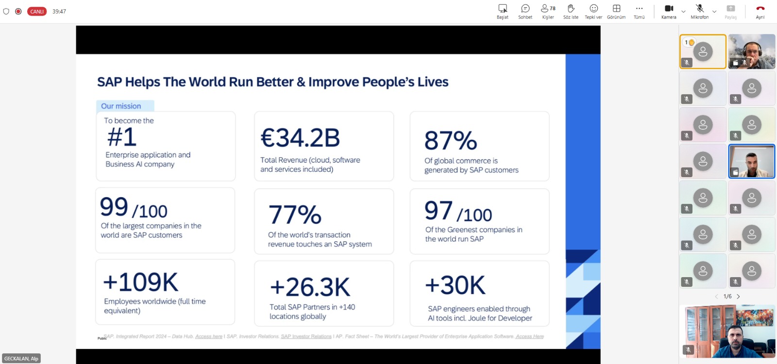Click the 87% global commerce figure

coord(451,140)
